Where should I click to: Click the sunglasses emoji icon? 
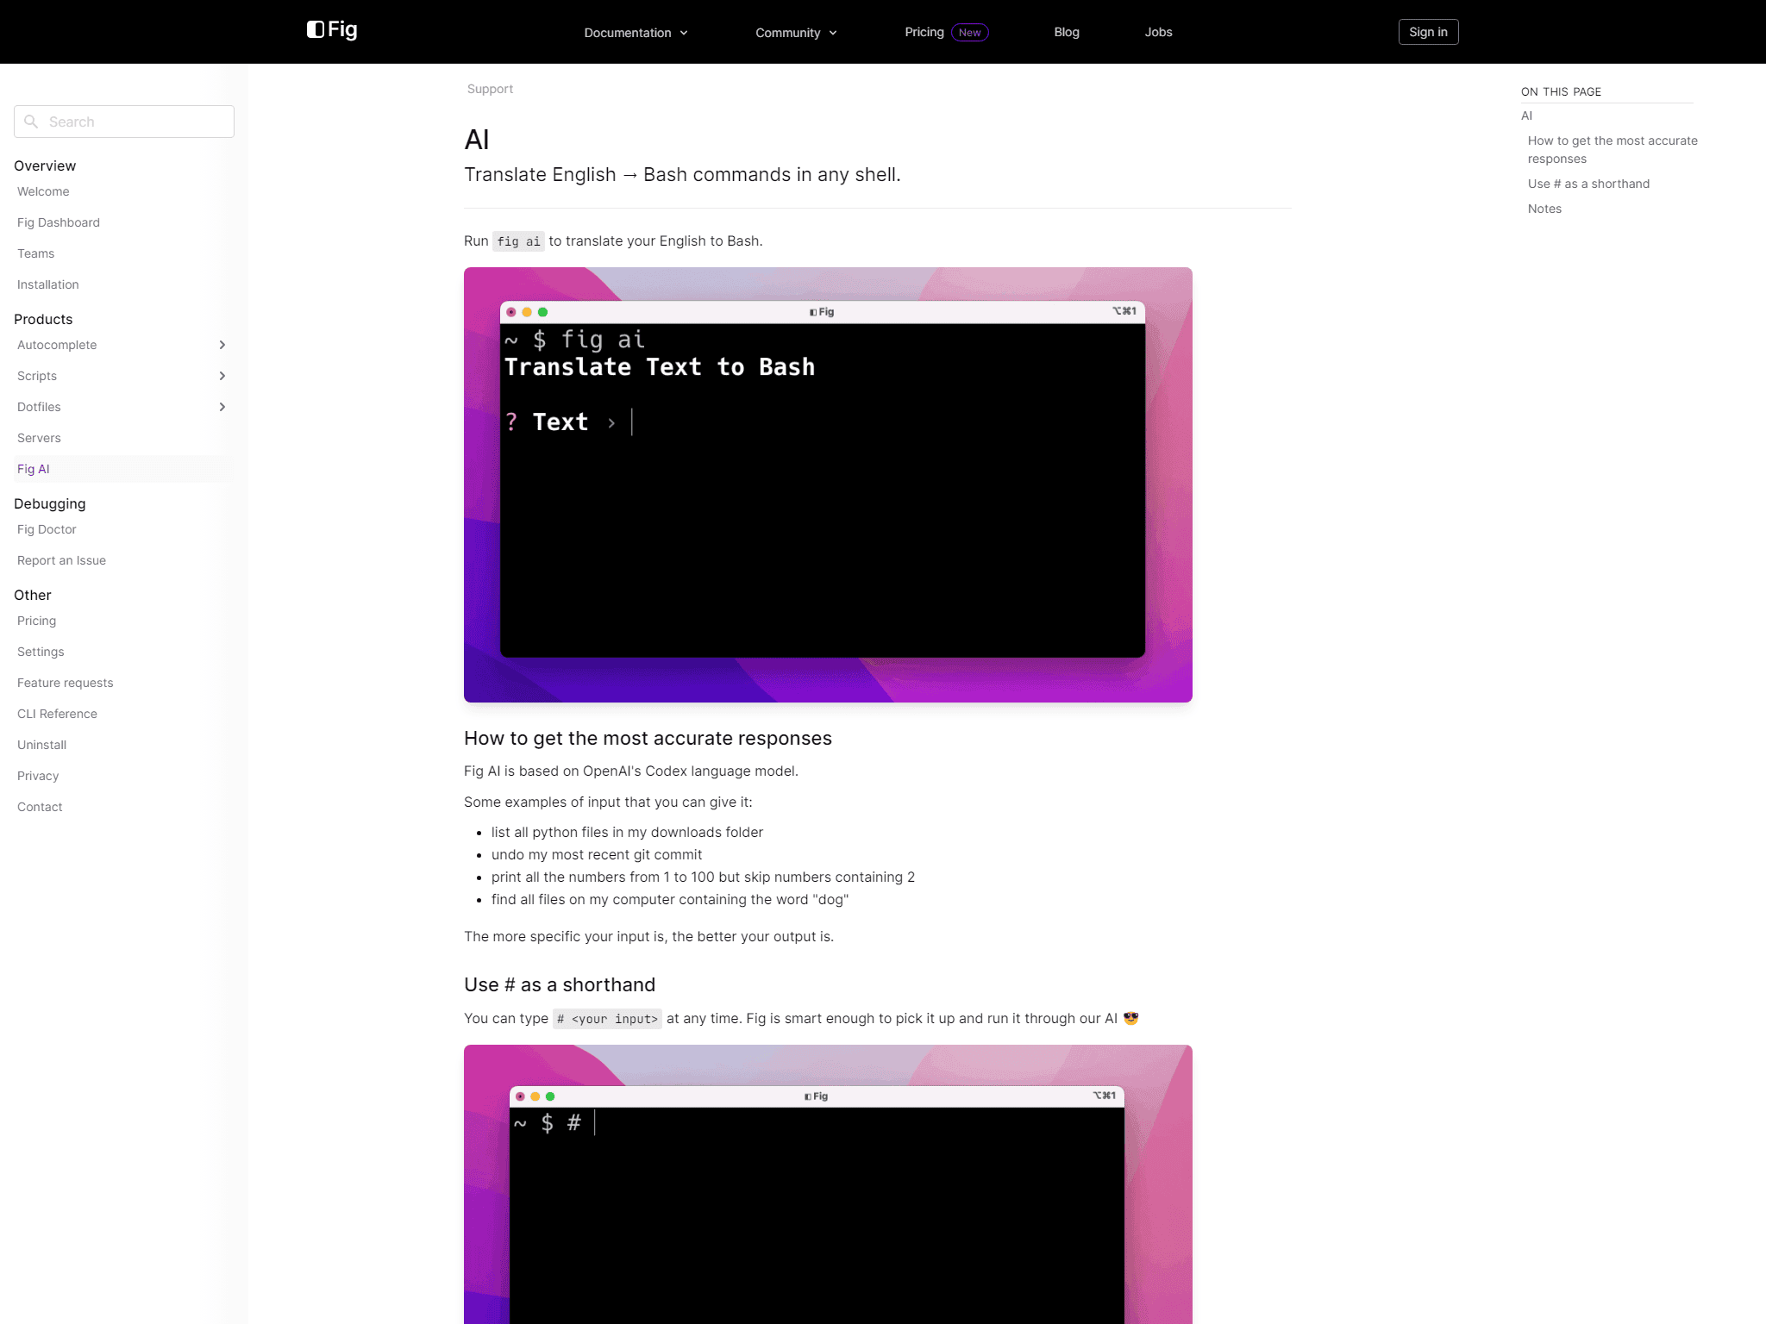pyautogui.click(x=1130, y=1018)
